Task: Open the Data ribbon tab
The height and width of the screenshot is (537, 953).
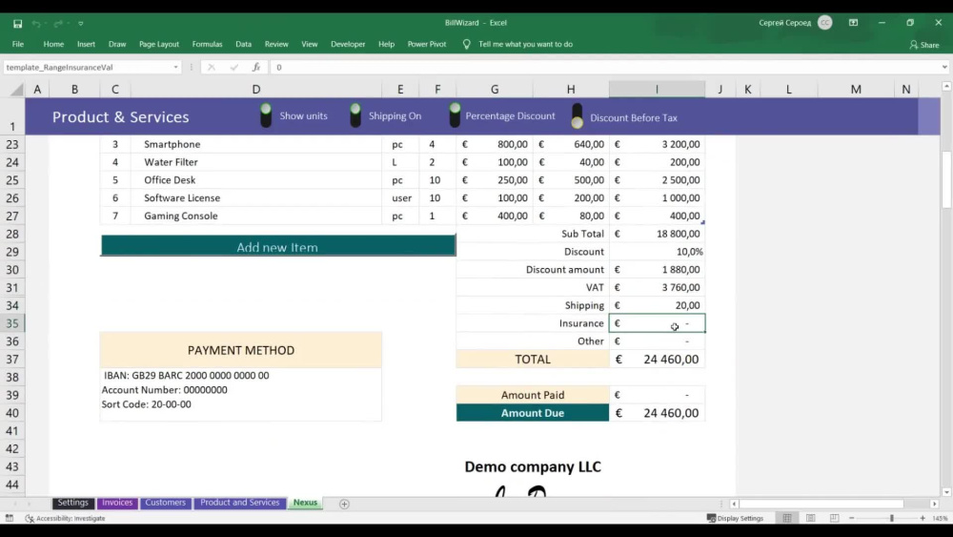Action: click(x=243, y=44)
